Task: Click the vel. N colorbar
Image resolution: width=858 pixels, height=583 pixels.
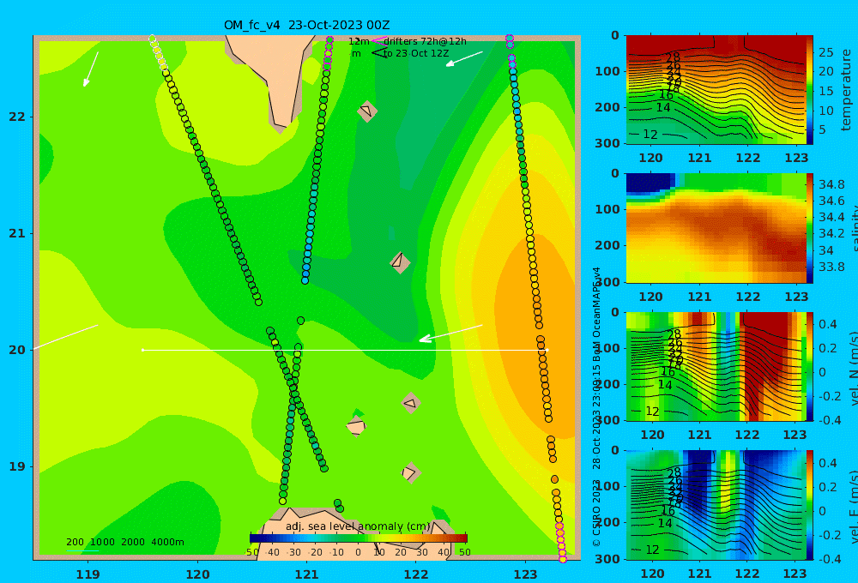Action: (810, 367)
